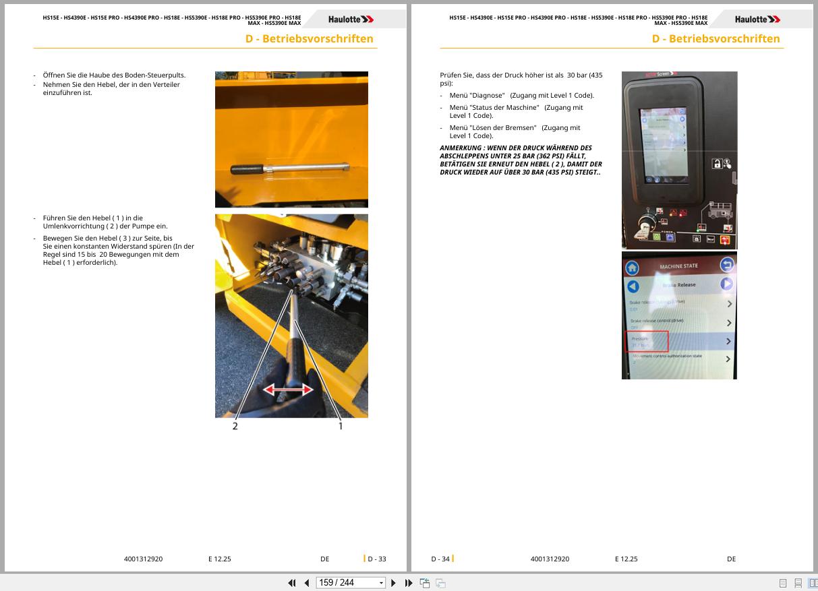Screen dimensions: 818x591
Task: Click the Haulotte logo on left page
Action: coord(351,20)
